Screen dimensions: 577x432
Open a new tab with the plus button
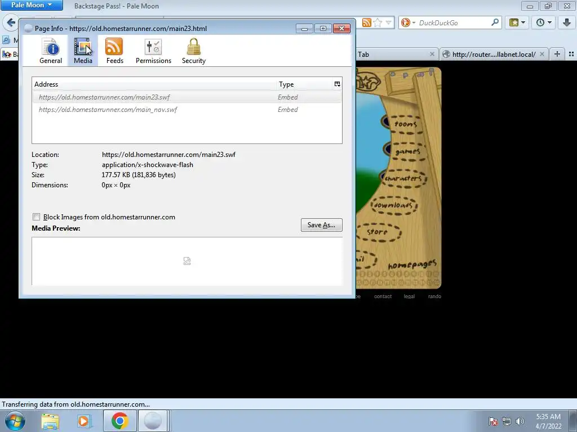[x=557, y=54]
